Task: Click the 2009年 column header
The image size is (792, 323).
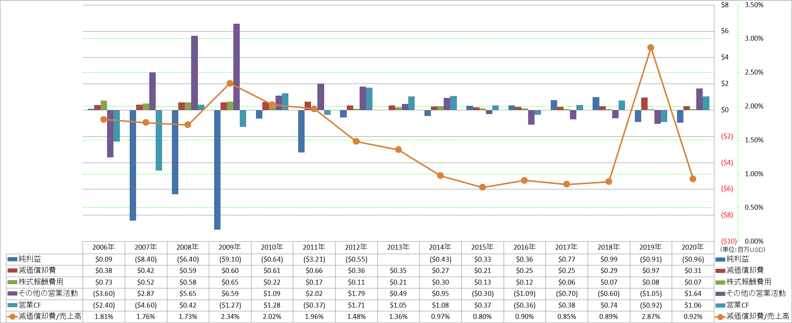Action: (x=230, y=247)
